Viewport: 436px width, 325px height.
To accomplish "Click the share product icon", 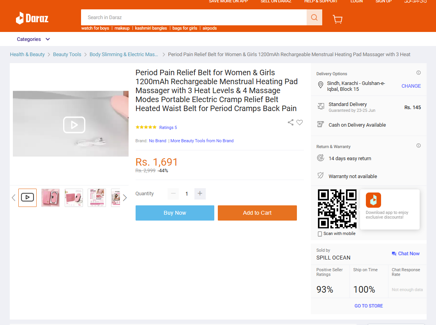I will [x=291, y=122].
